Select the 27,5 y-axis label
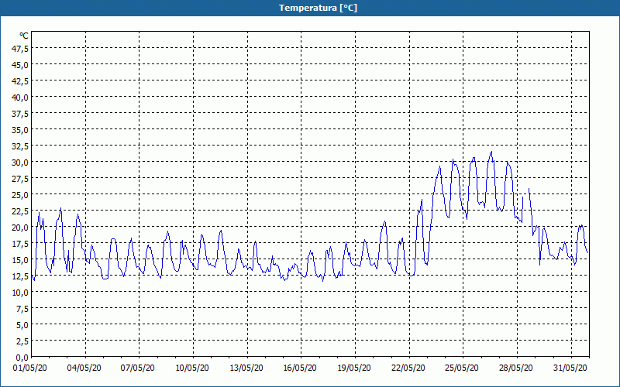Viewport: 620px width, 387px height. pyautogui.click(x=20, y=179)
